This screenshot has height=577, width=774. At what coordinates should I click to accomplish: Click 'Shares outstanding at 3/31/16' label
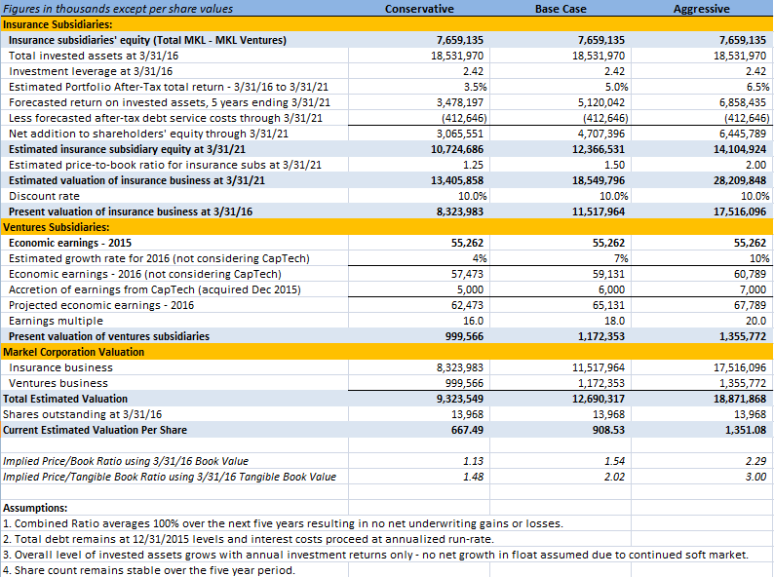click(x=83, y=414)
